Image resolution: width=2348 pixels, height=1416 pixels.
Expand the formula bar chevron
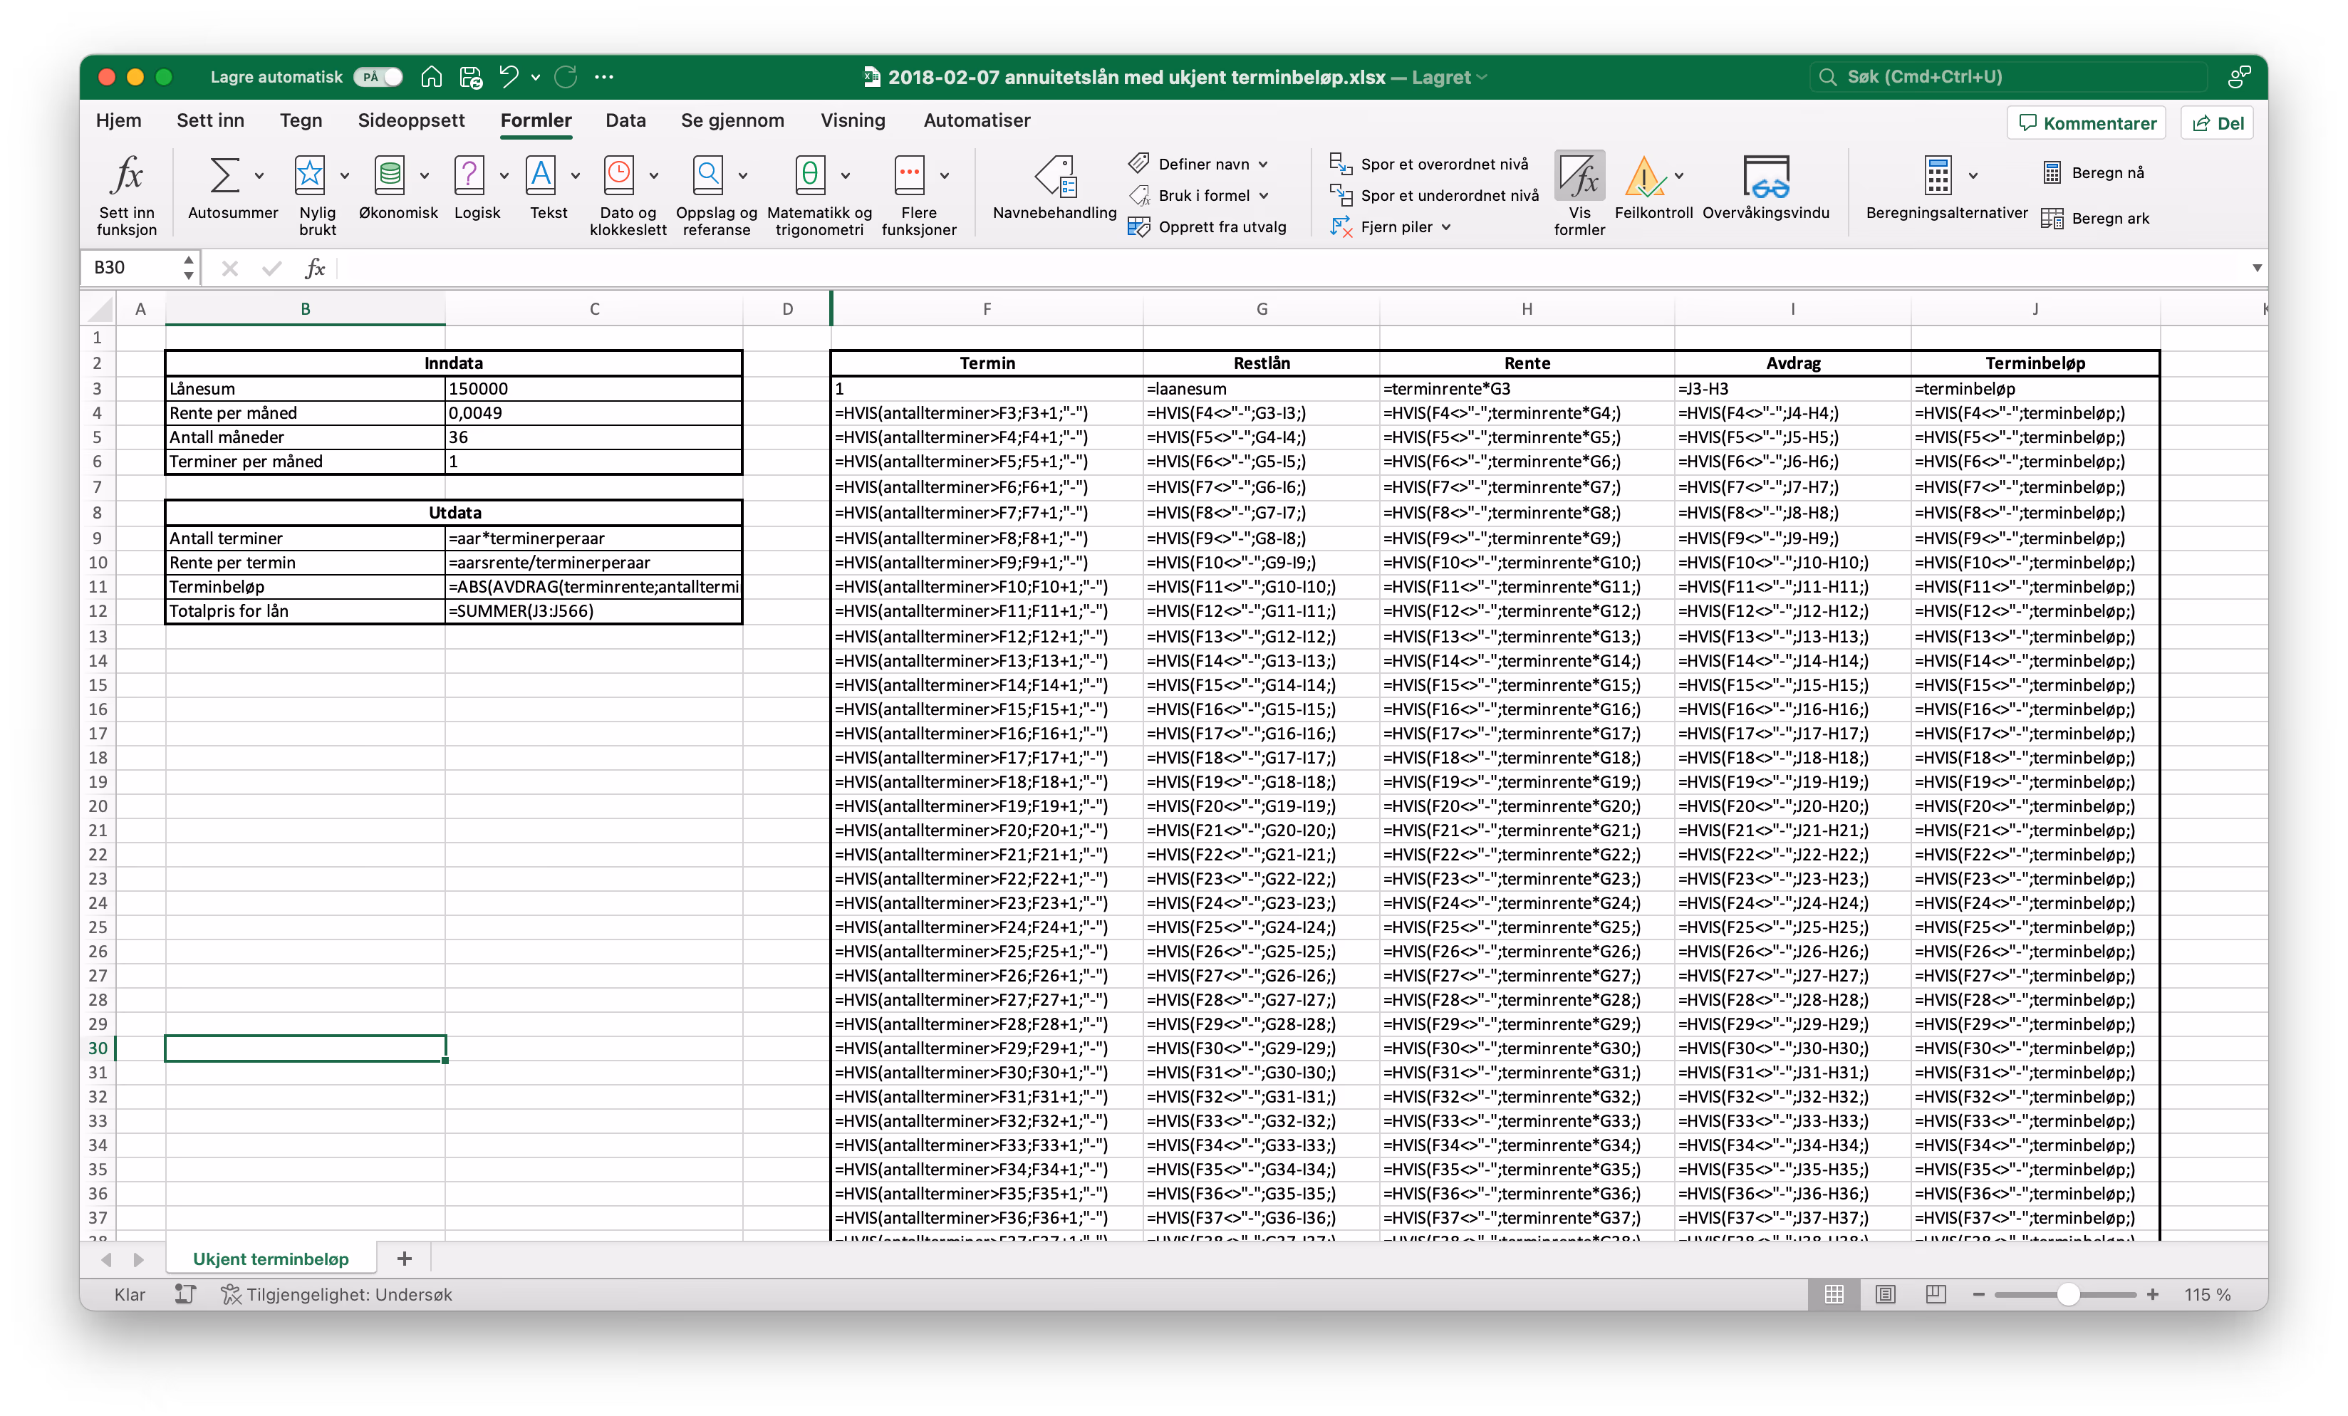point(2257,268)
